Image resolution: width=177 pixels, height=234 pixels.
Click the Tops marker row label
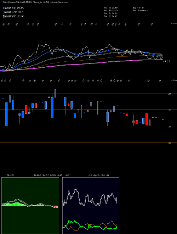(x=174, y=24)
